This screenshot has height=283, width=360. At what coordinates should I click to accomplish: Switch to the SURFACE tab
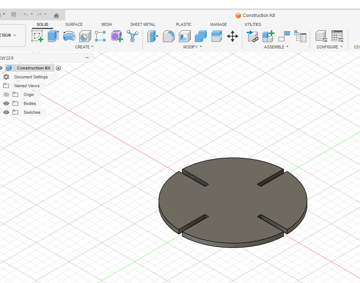click(74, 24)
